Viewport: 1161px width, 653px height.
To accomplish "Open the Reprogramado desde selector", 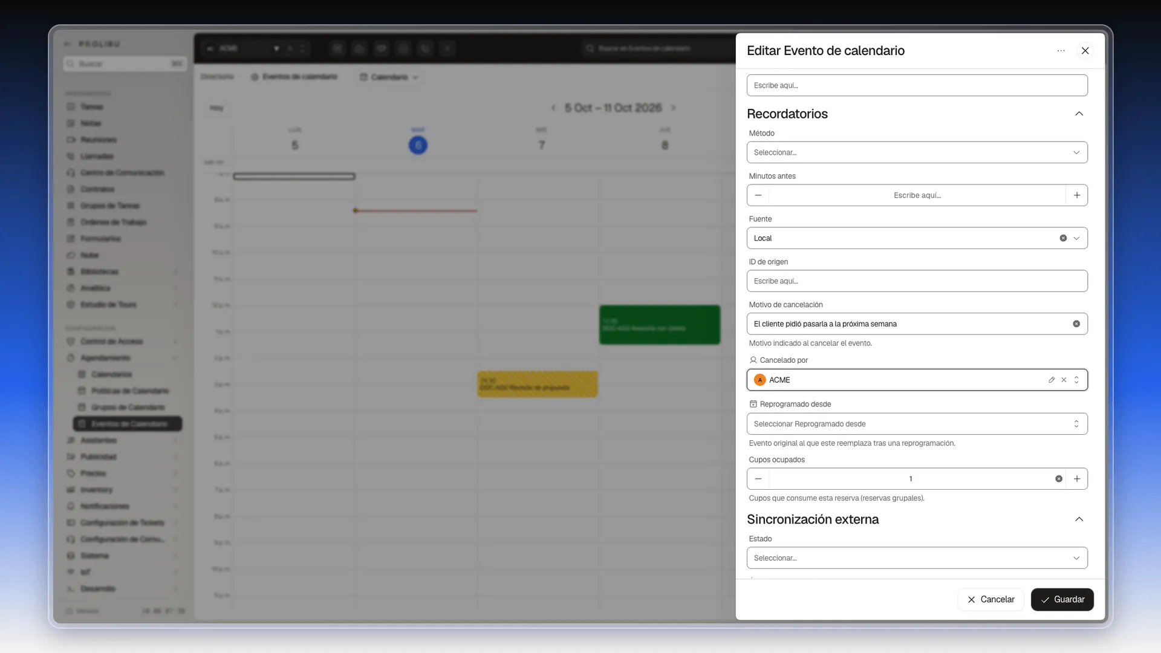I will click(917, 424).
